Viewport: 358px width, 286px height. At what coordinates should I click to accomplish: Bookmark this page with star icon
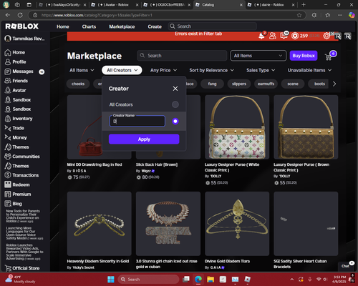(299, 15)
